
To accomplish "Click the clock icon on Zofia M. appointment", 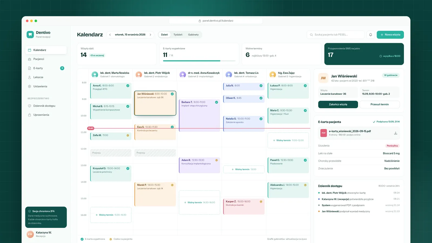I will pyautogui.click(x=128, y=135).
